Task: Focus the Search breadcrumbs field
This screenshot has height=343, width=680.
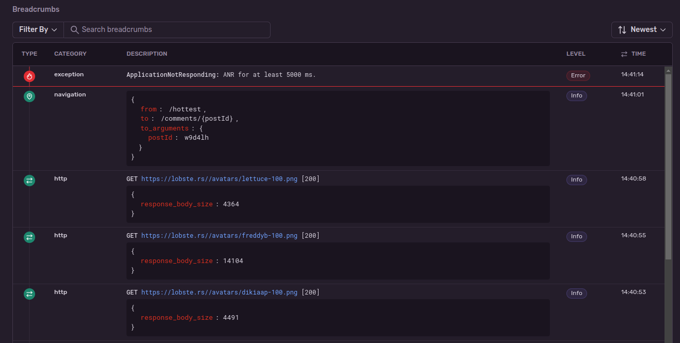Action: coord(167,29)
